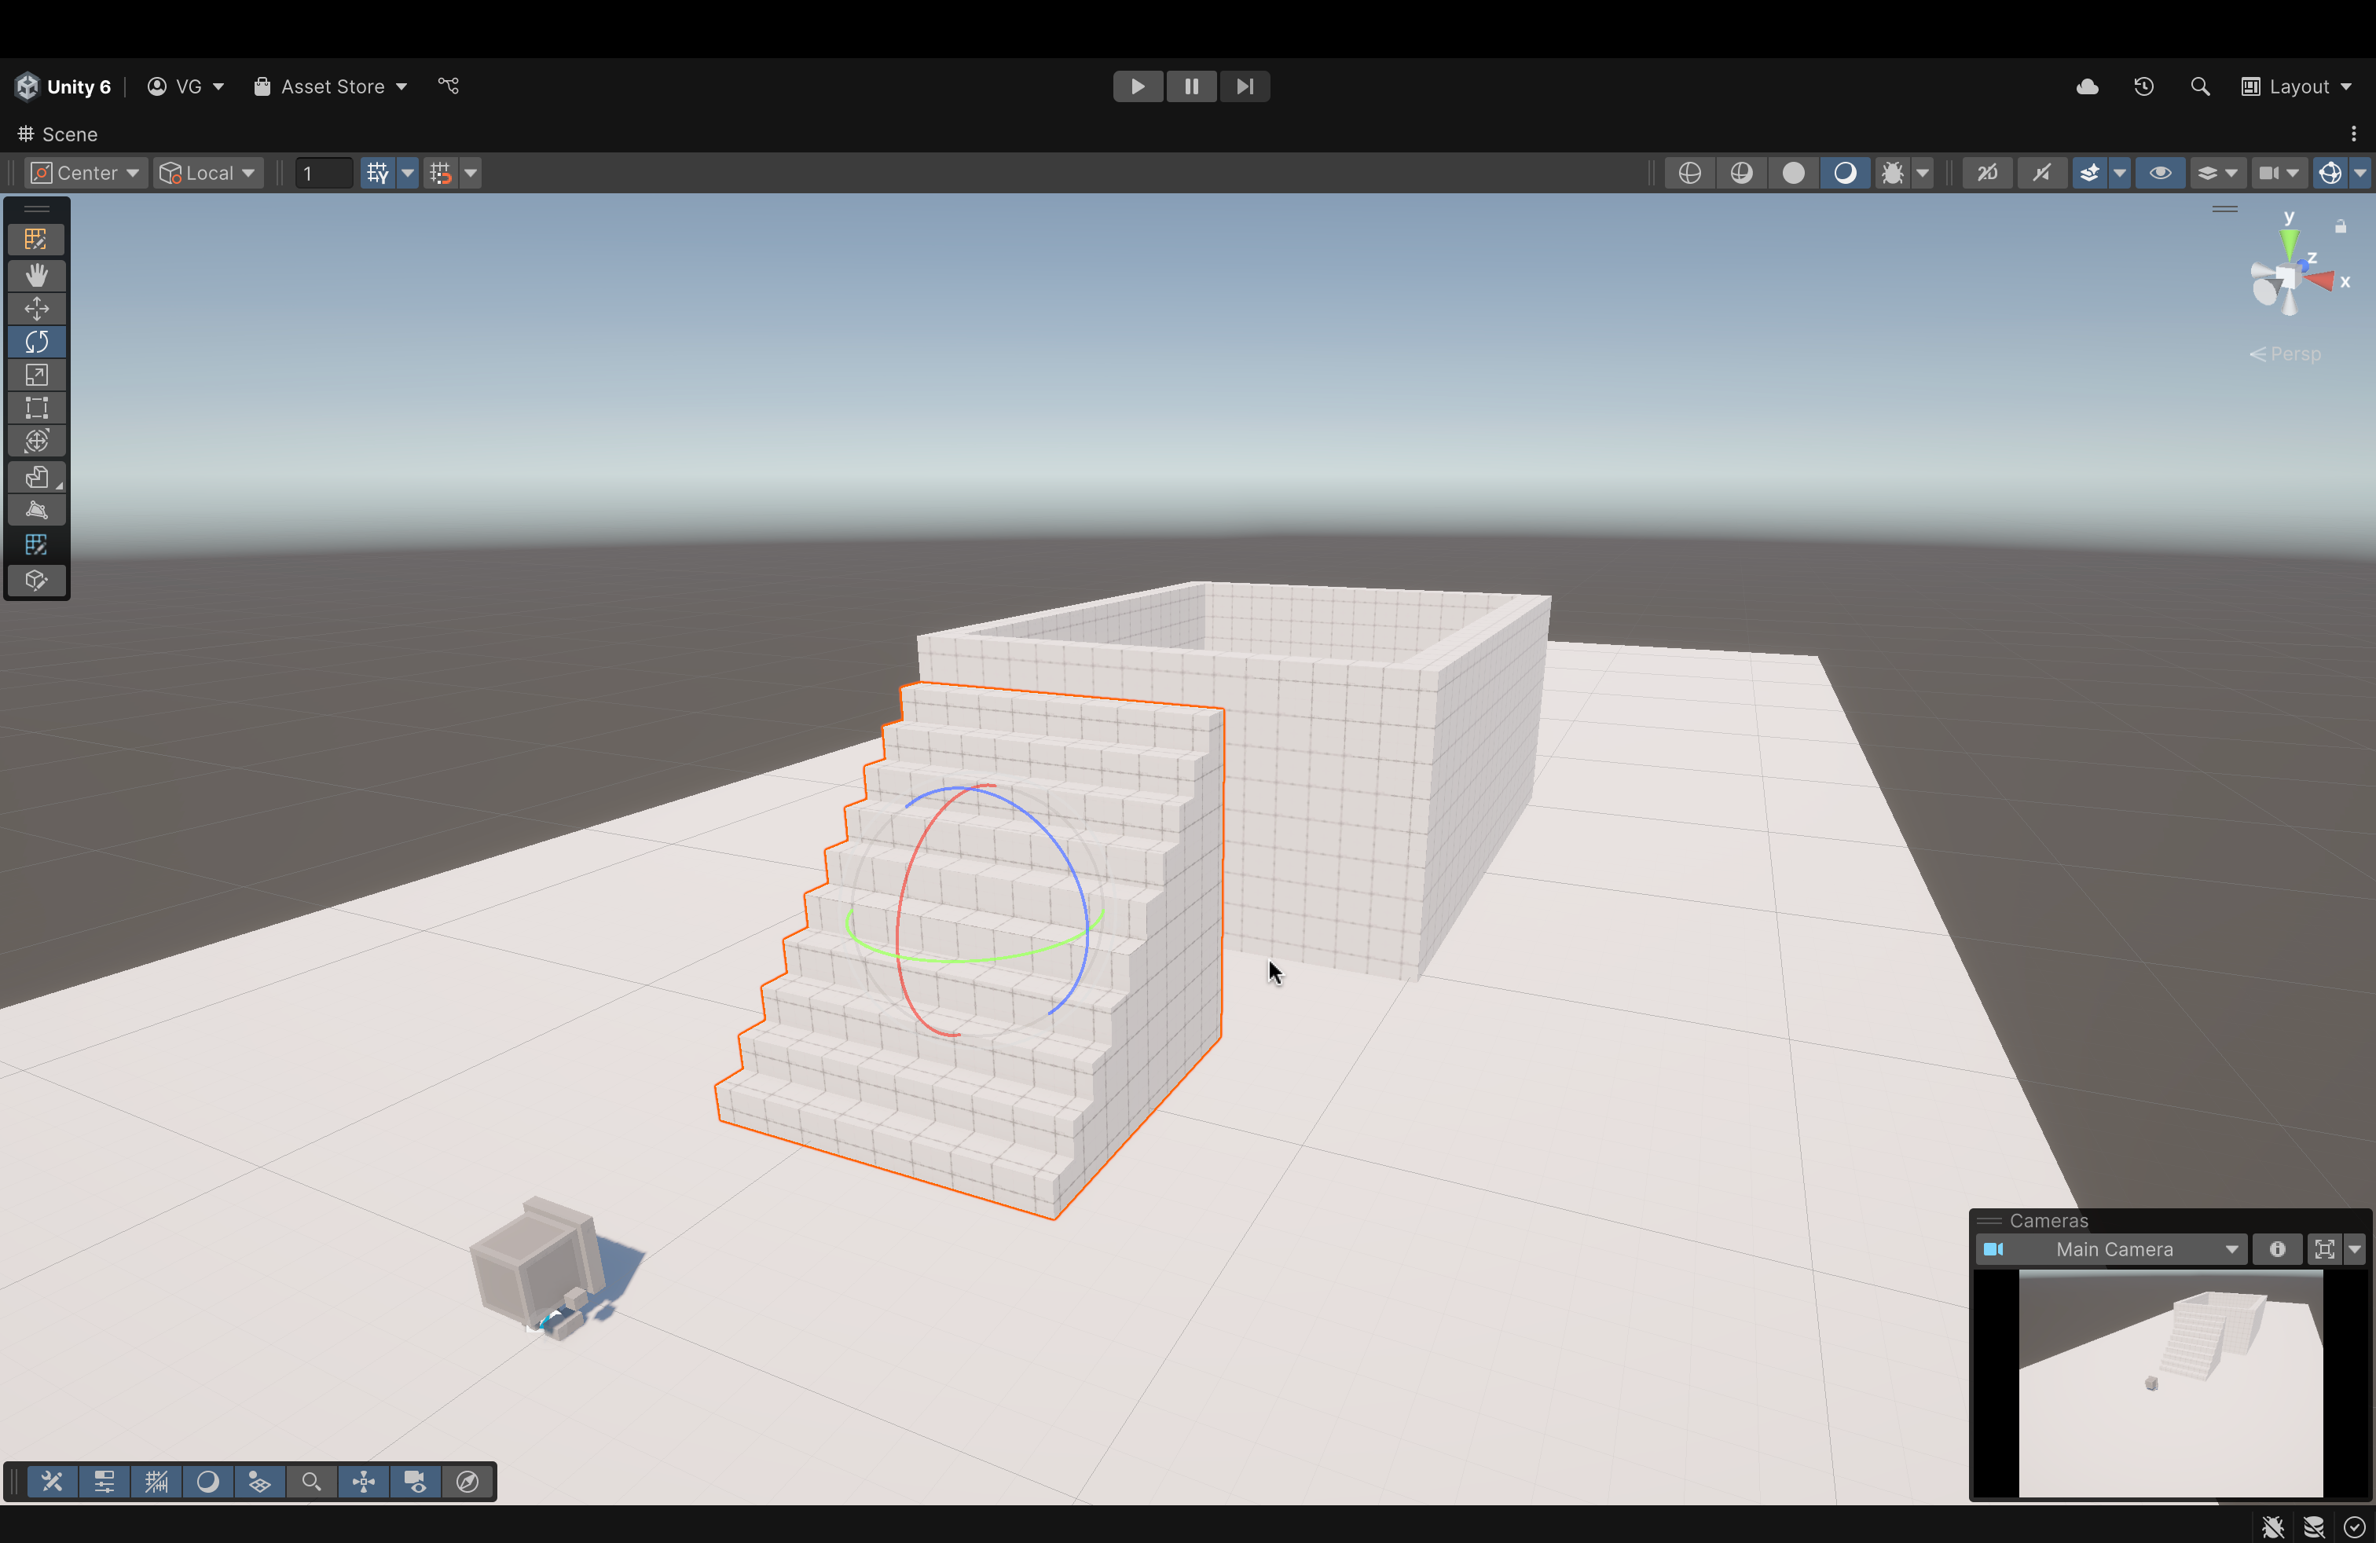Open the version control branch icon
The height and width of the screenshot is (1543, 2376).
click(448, 87)
